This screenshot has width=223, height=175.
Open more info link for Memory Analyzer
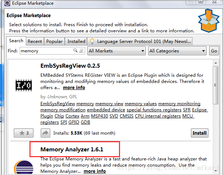click(95, 171)
